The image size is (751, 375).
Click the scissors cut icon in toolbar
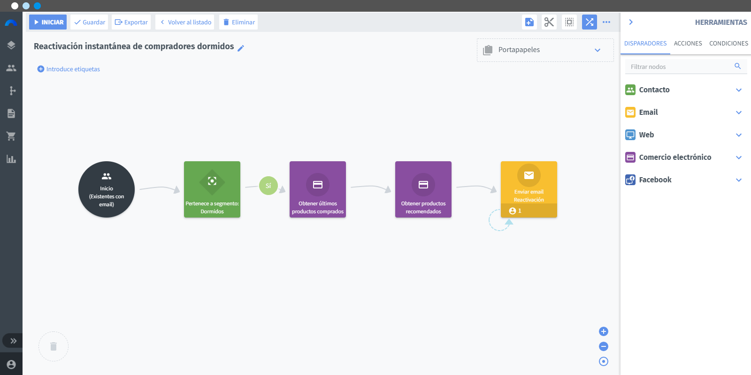click(x=549, y=22)
